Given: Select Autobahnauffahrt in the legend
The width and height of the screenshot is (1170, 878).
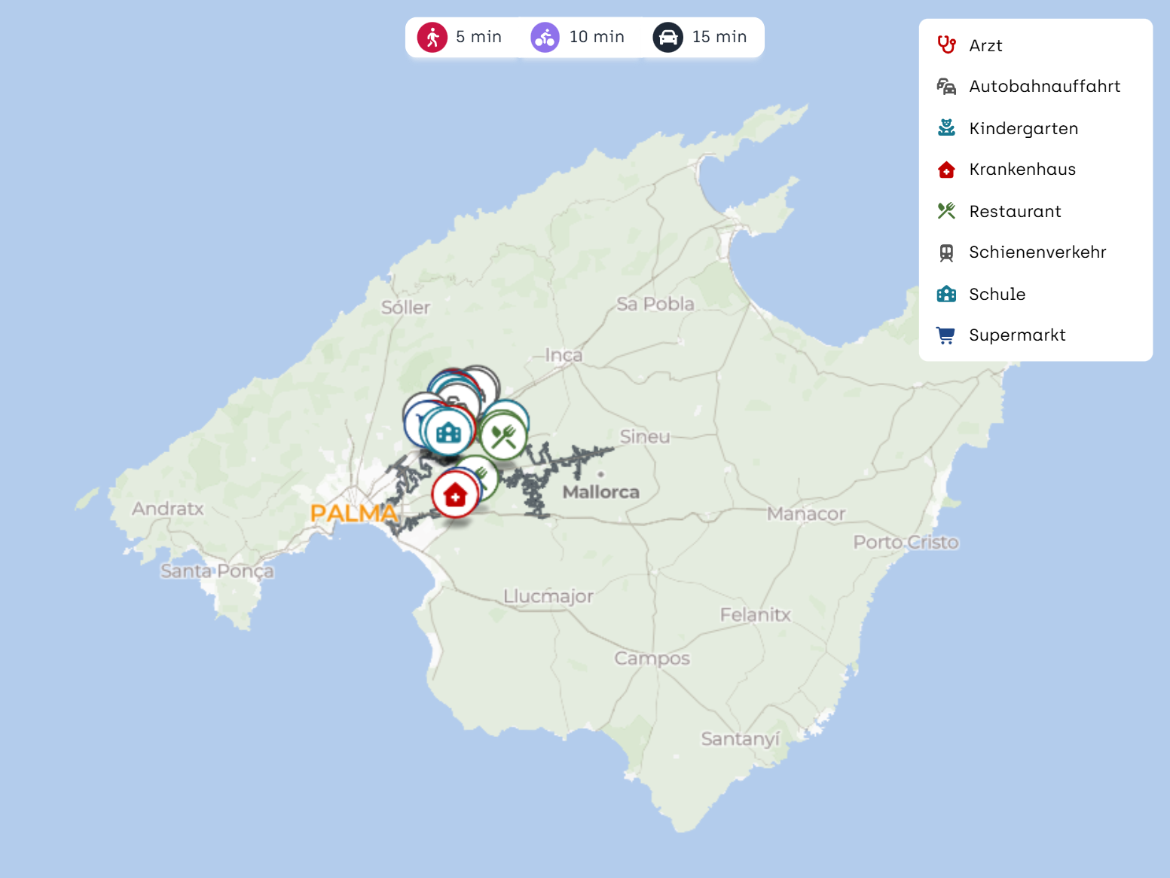Looking at the screenshot, I should coord(1044,87).
